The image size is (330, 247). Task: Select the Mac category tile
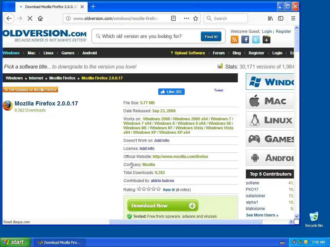270,101
